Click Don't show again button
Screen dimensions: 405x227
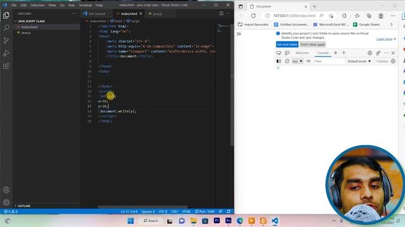pyautogui.click(x=313, y=45)
